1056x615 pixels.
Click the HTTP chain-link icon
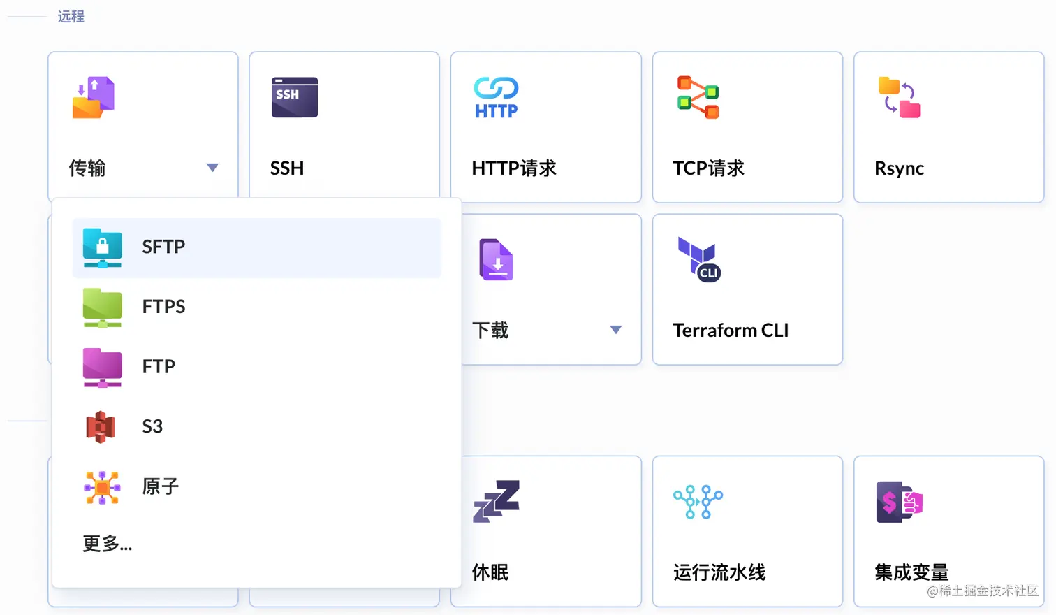[496, 98]
